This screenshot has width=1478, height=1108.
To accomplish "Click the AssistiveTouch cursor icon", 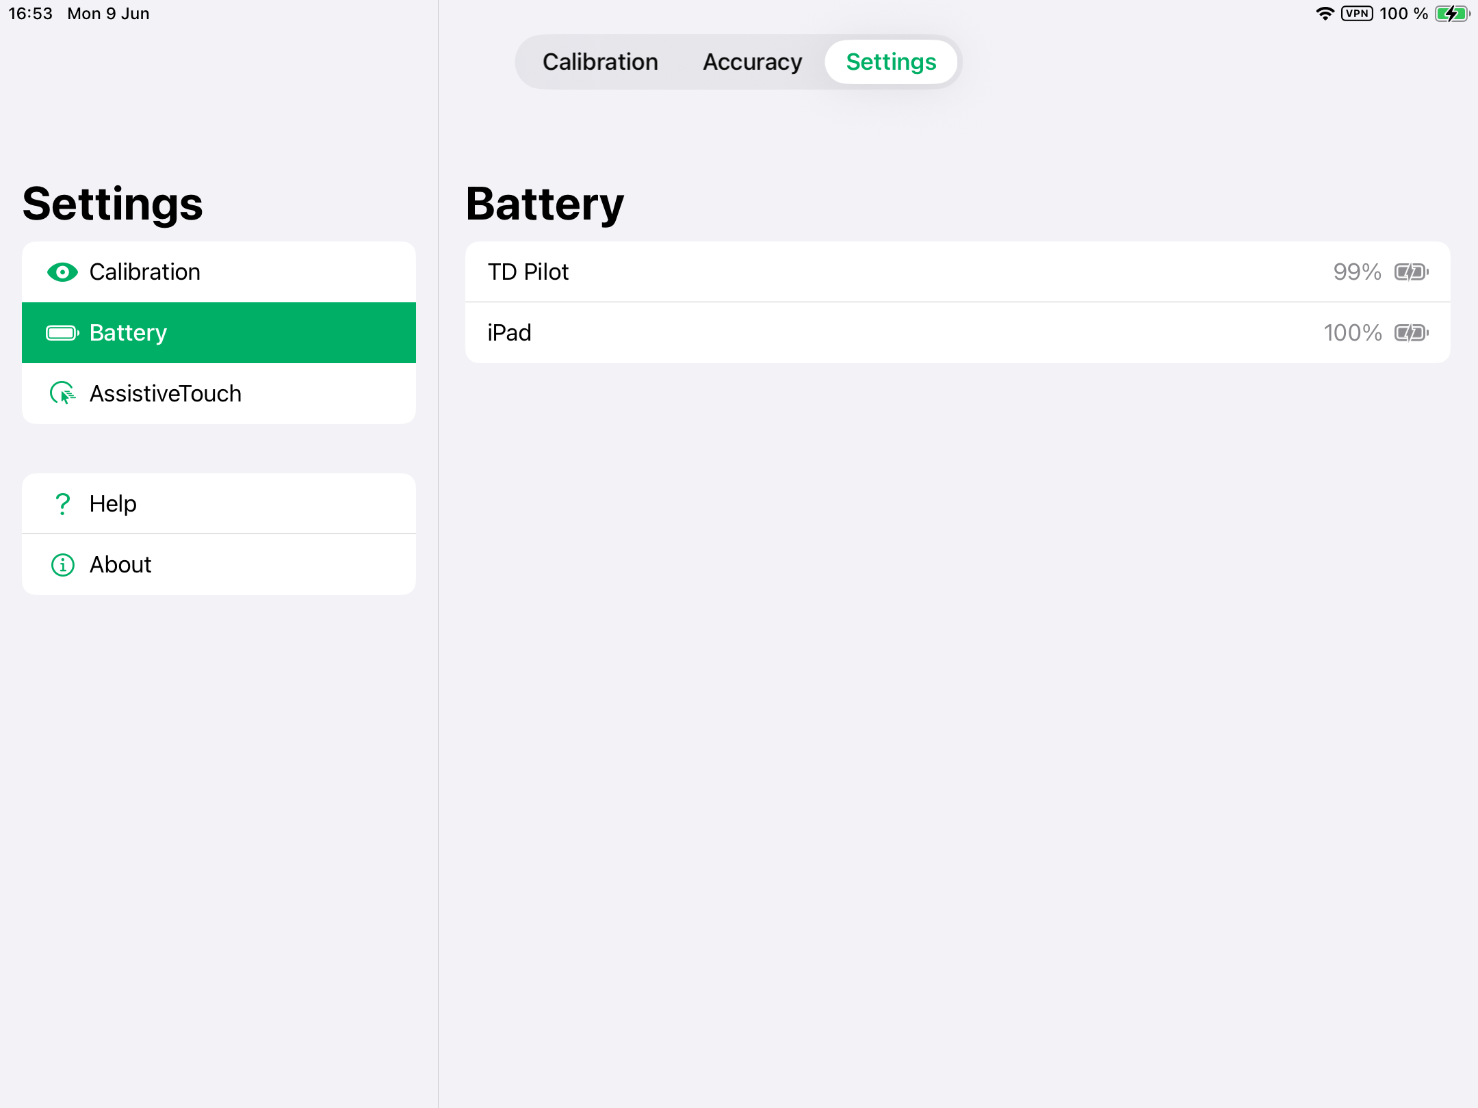I will click(62, 393).
